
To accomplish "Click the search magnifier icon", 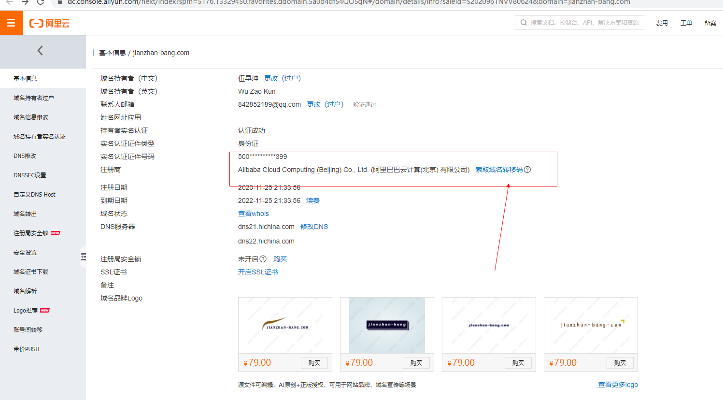I will point(524,23).
